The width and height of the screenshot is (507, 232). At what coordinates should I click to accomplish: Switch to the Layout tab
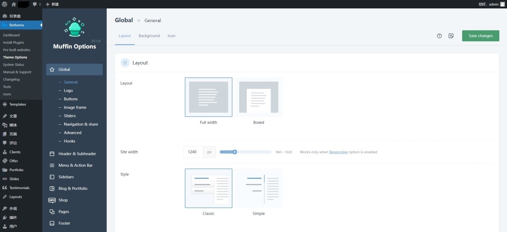(125, 36)
